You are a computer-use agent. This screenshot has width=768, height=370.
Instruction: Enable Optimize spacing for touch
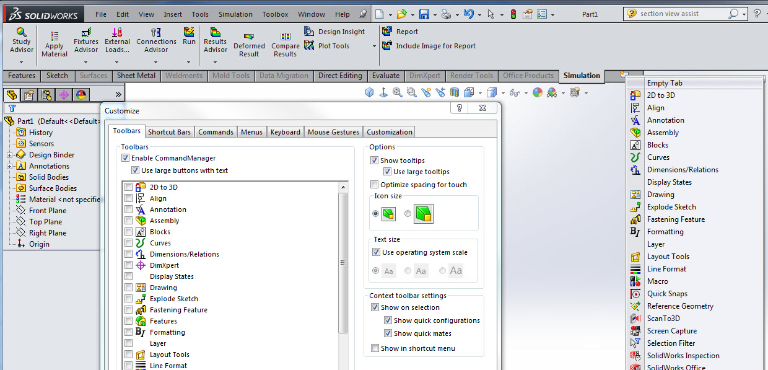pos(374,185)
